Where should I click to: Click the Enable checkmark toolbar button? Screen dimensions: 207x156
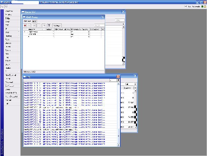(x=34, y=26)
